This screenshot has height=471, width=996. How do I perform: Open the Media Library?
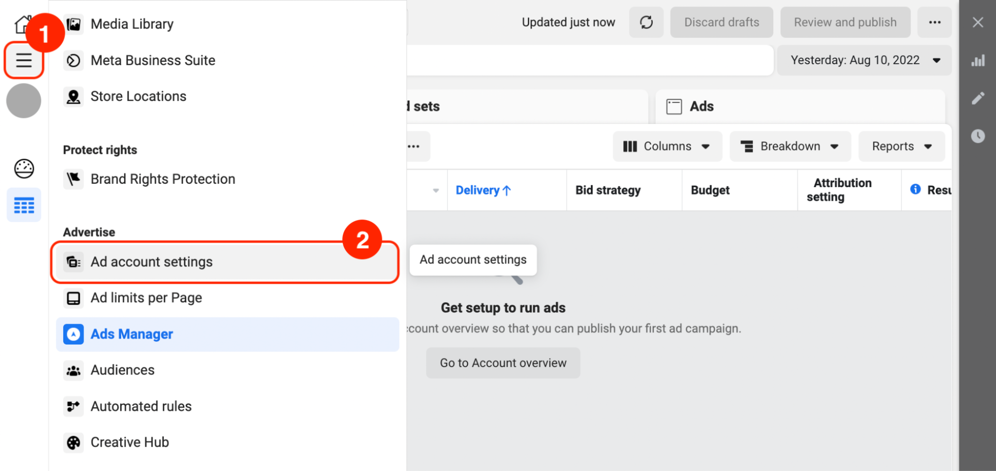[132, 23]
